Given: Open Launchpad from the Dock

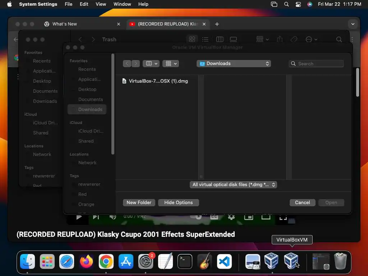Looking at the screenshot, I should coord(47,261).
